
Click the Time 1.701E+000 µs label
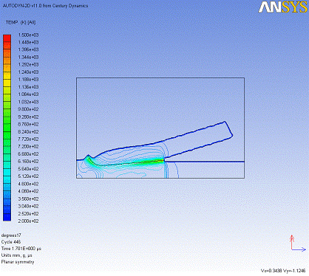(21, 249)
